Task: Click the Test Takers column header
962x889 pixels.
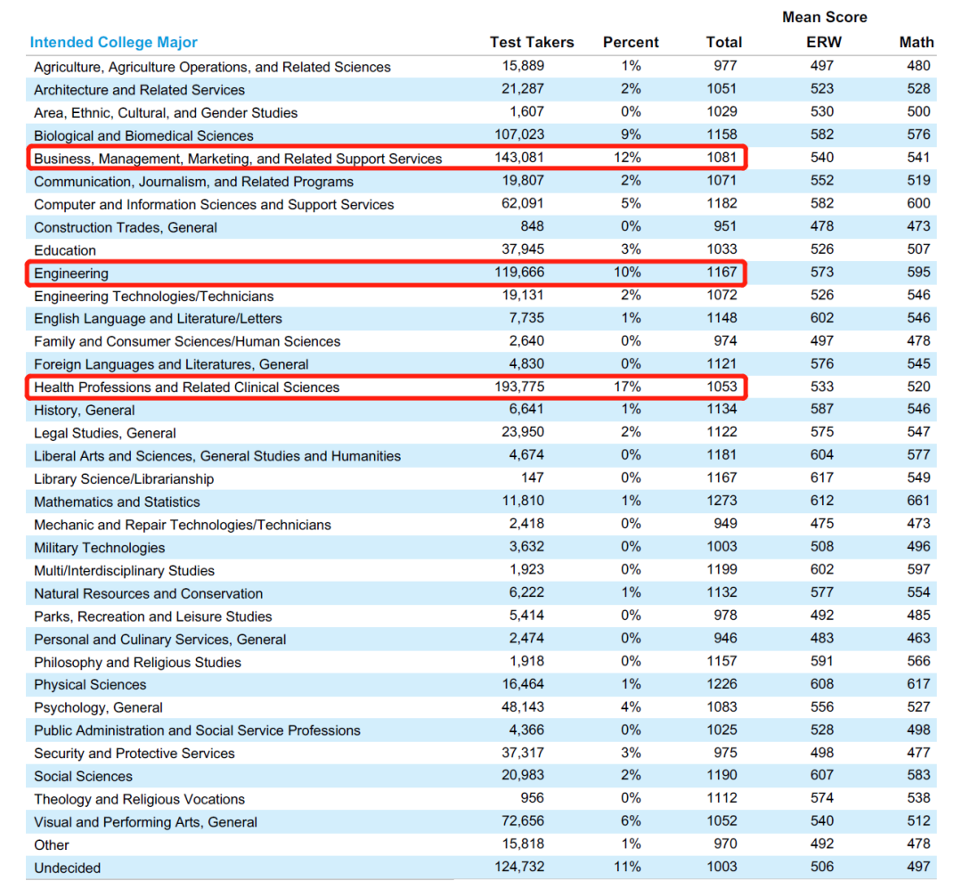Action: 532,42
